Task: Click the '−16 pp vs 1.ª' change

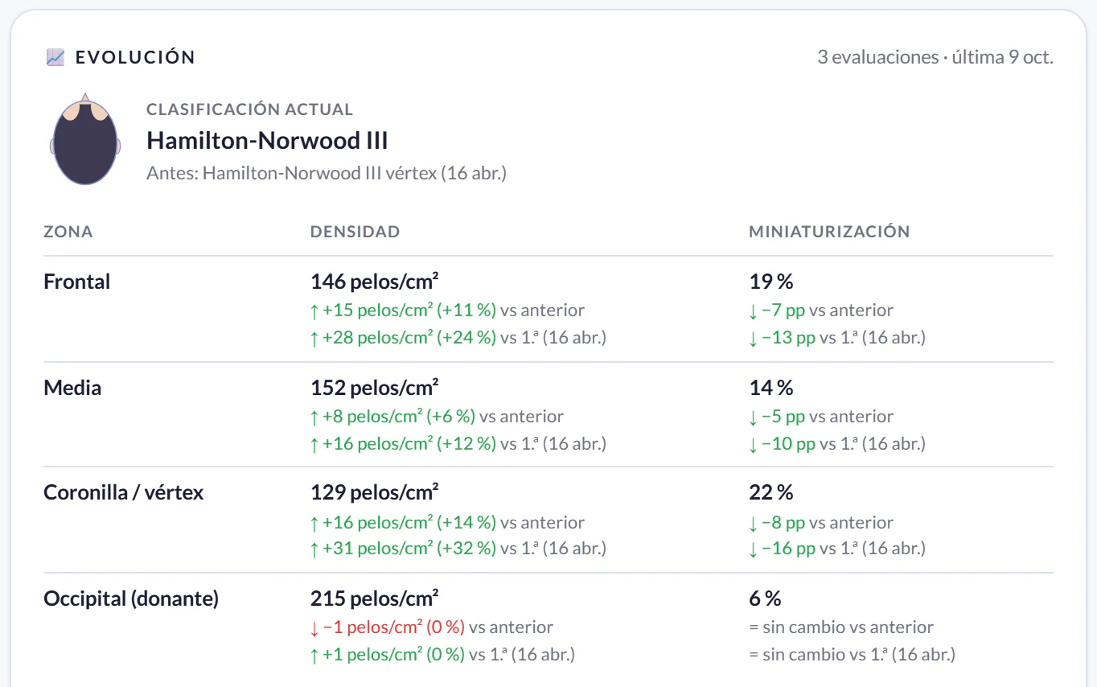Action: [837, 549]
